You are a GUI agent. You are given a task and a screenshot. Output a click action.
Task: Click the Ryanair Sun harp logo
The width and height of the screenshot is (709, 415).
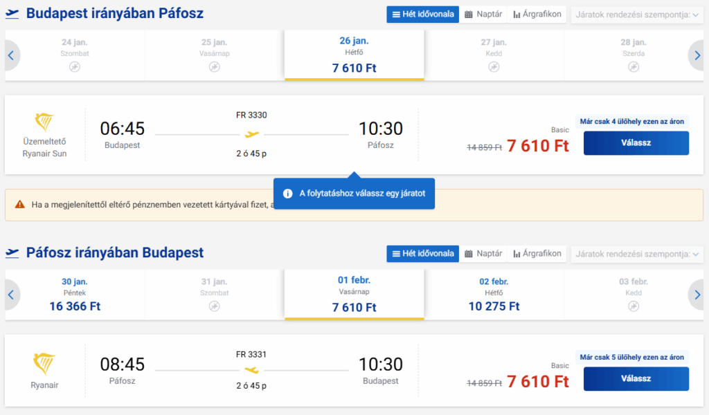[44, 123]
